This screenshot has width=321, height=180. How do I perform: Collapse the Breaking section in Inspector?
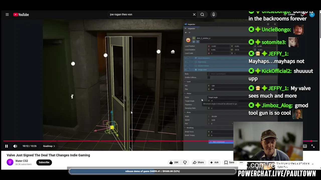tap(185, 128)
